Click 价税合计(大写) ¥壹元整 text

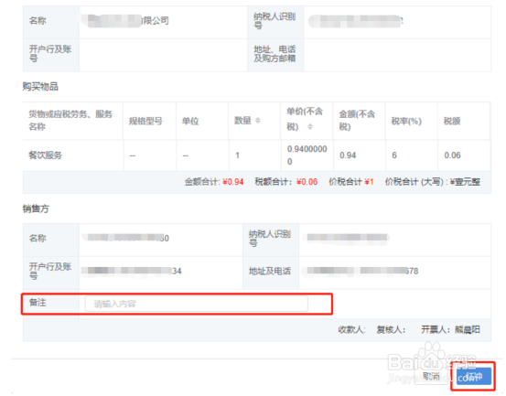pyautogui.click(x=433, y=182)
